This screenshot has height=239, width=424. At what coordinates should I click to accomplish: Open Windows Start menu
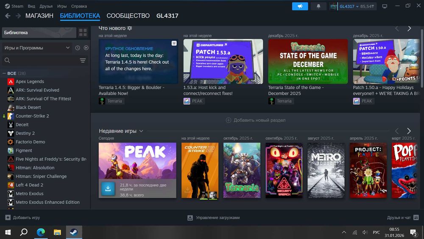pos(8,232)
